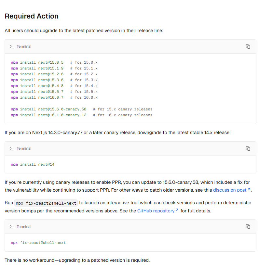259x278 pixels.
Task: Click 'There is no workaround' sentence
Action: click(x=77, y=260)
